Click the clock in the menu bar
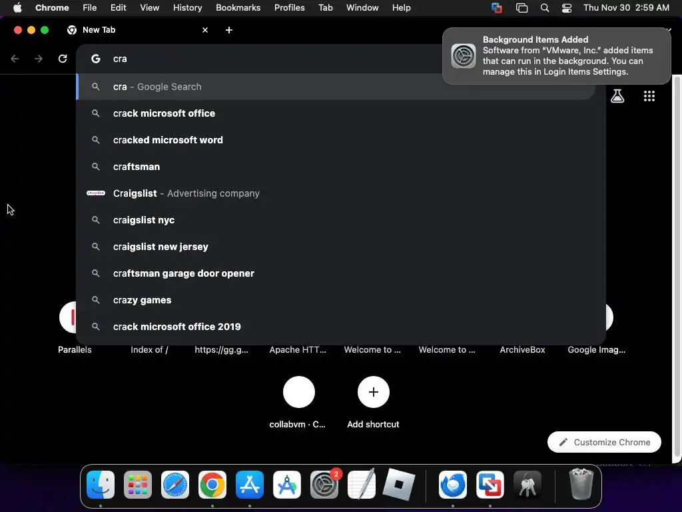This screenshot has height=512, width=682. 626,8
